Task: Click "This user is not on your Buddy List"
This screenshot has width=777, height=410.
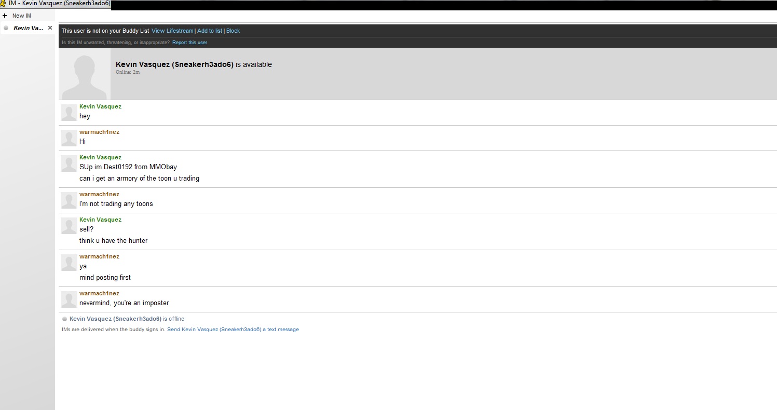Action: 105,31
